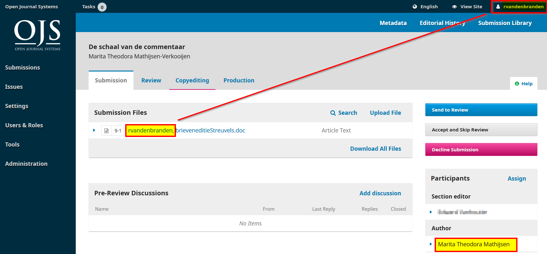Screen dimensions: 547x254
Task: Click the Replies column header
Action: coord(370,209)
